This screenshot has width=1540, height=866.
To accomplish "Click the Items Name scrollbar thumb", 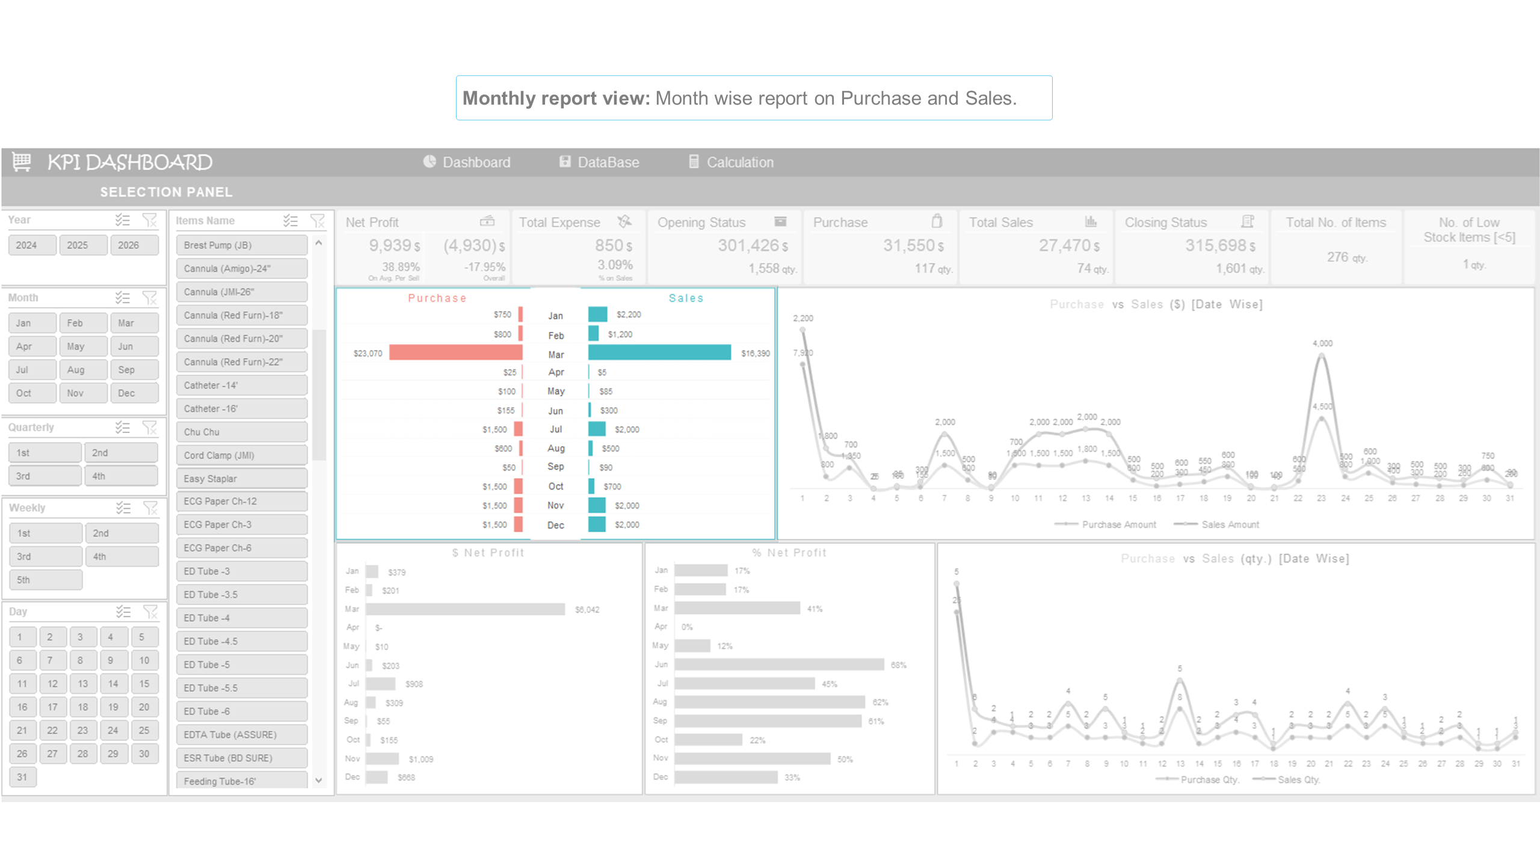I will pos(319,394).
